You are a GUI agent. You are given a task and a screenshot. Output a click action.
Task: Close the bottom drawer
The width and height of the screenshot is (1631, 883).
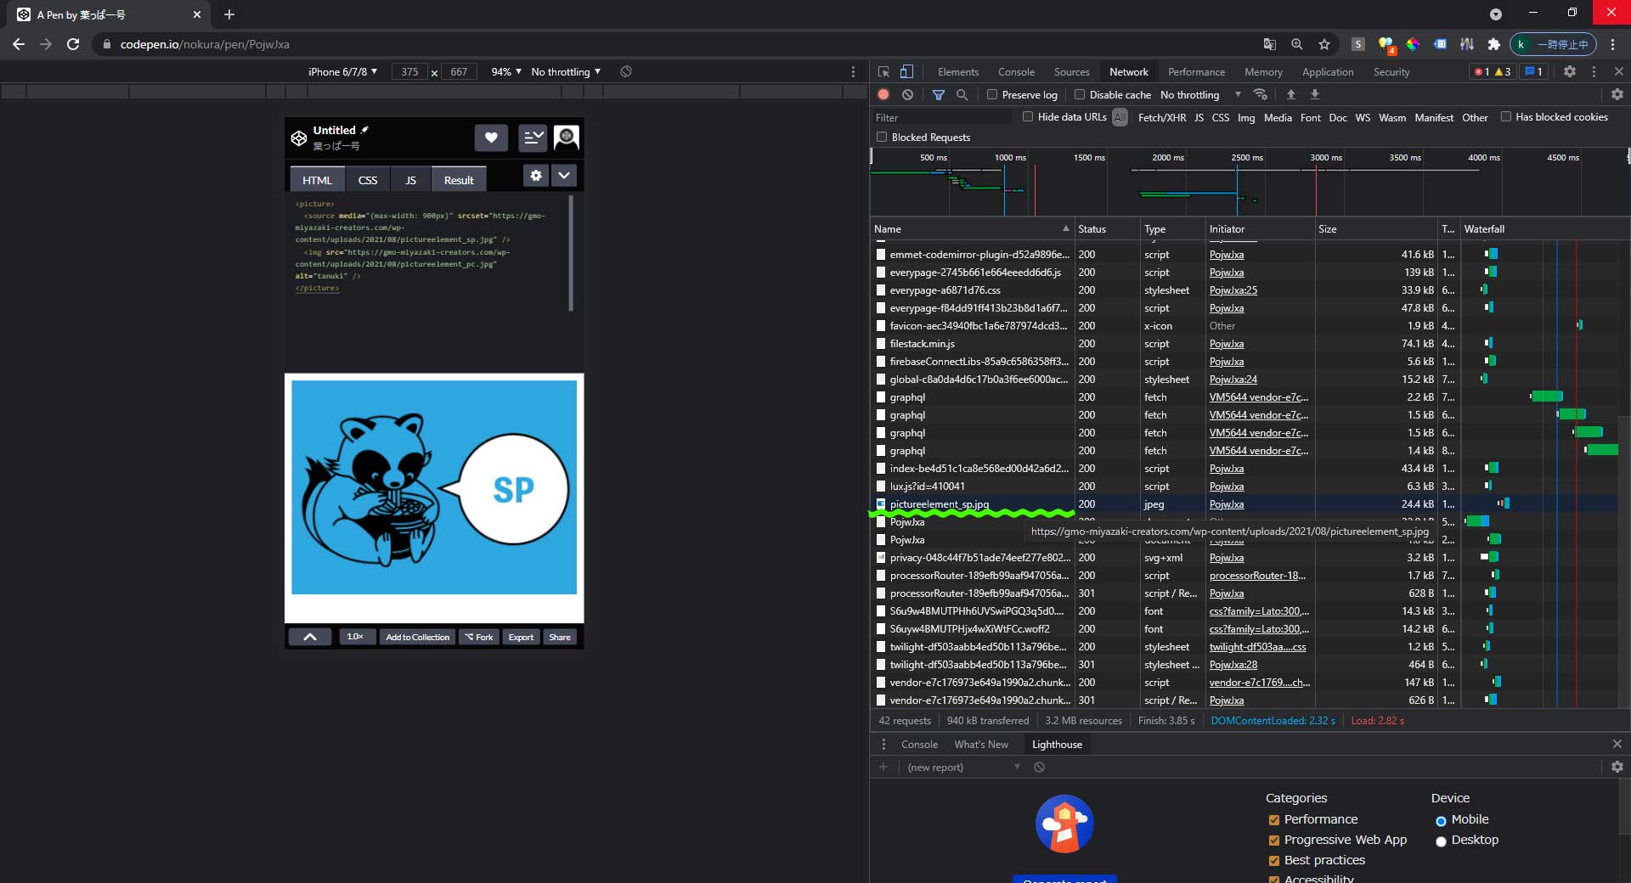(1617, 744)
